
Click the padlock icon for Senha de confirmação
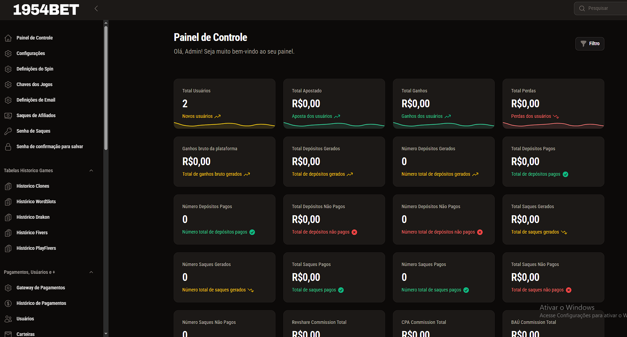pyautogui.click(x=8, y=147)
